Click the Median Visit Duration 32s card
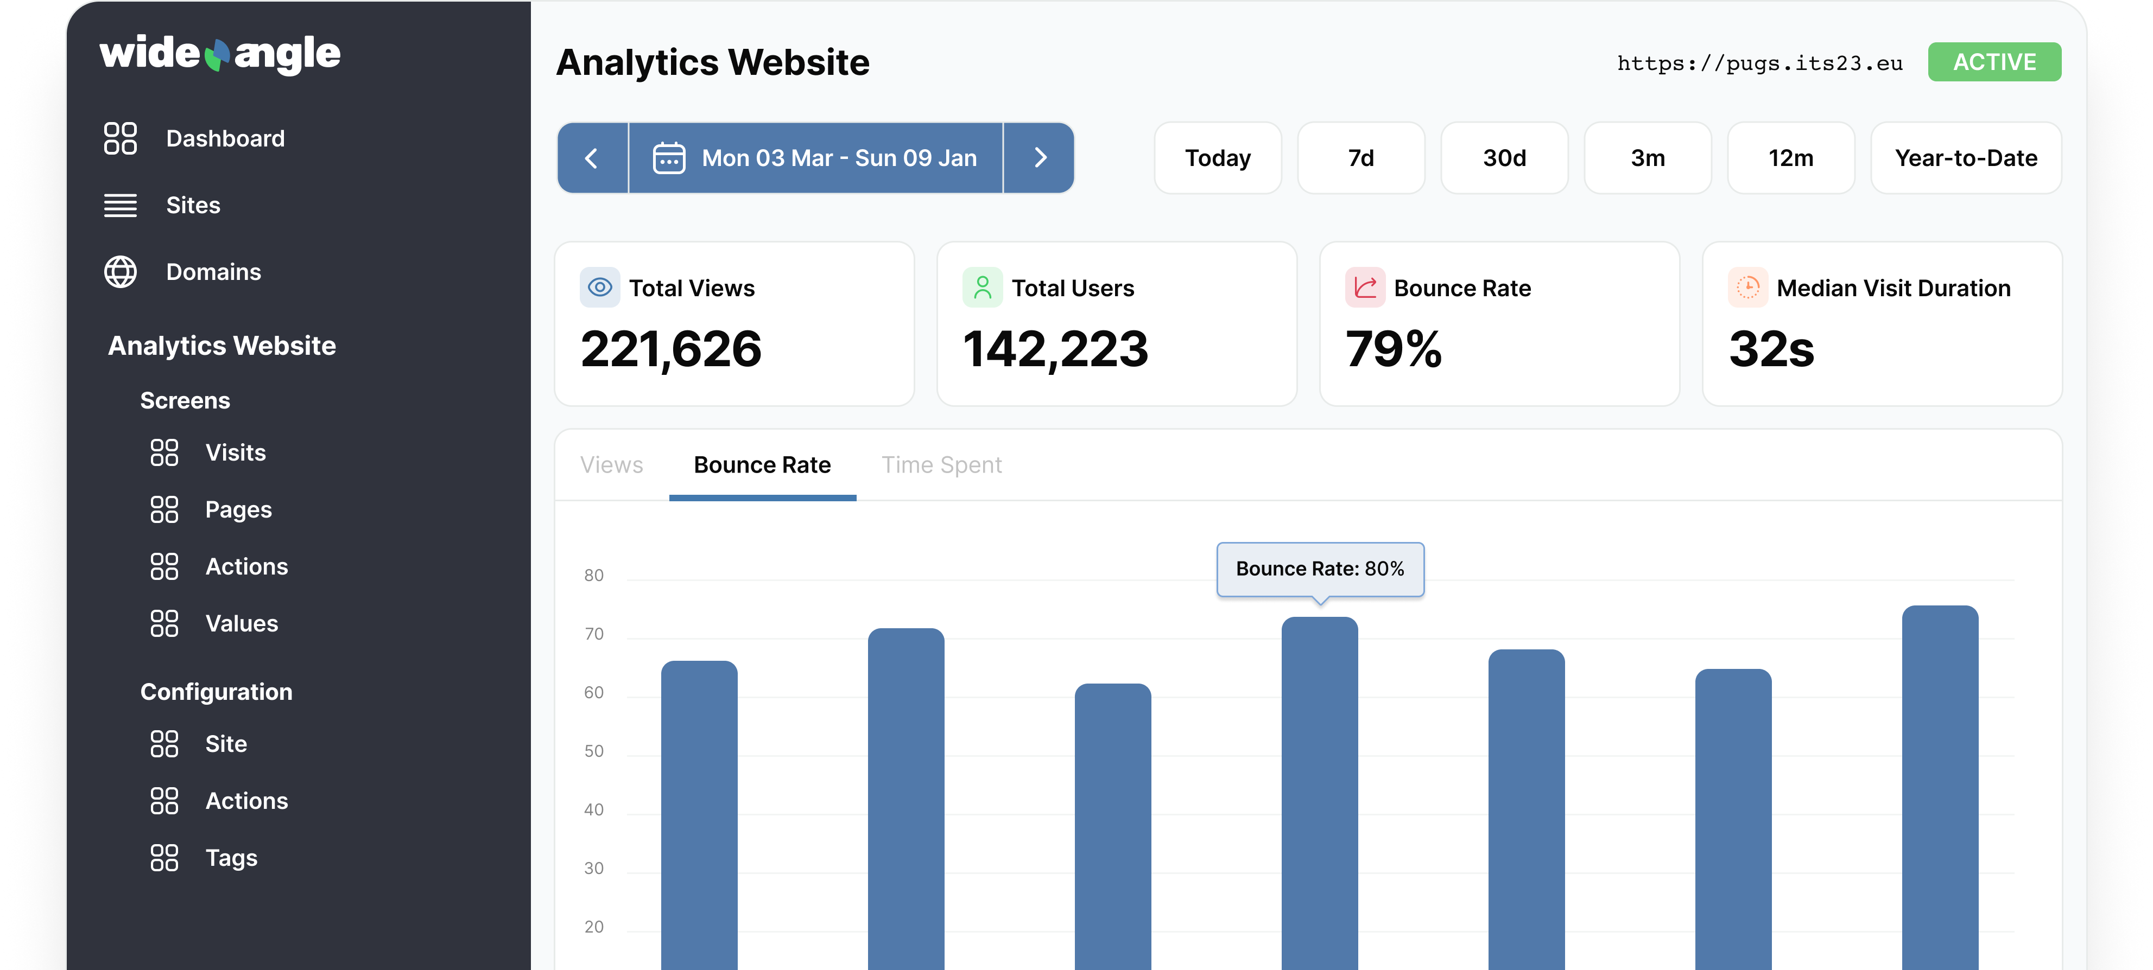Screen dimensions: 2153x970 pos(1882,324)
